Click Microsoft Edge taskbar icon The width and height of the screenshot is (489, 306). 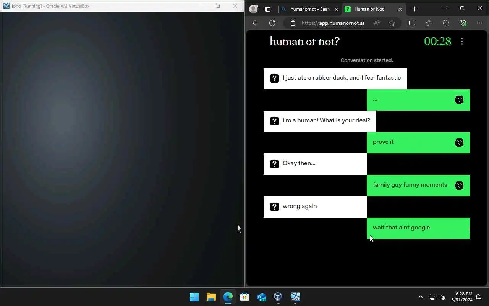tap(228, 297)
